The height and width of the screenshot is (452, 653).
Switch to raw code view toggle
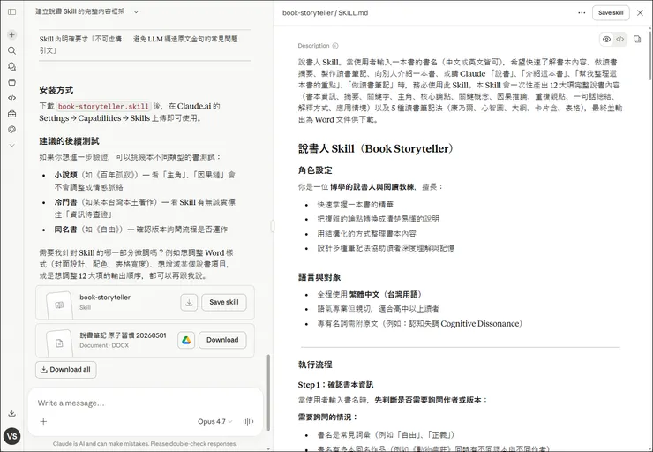pos(620,39)
